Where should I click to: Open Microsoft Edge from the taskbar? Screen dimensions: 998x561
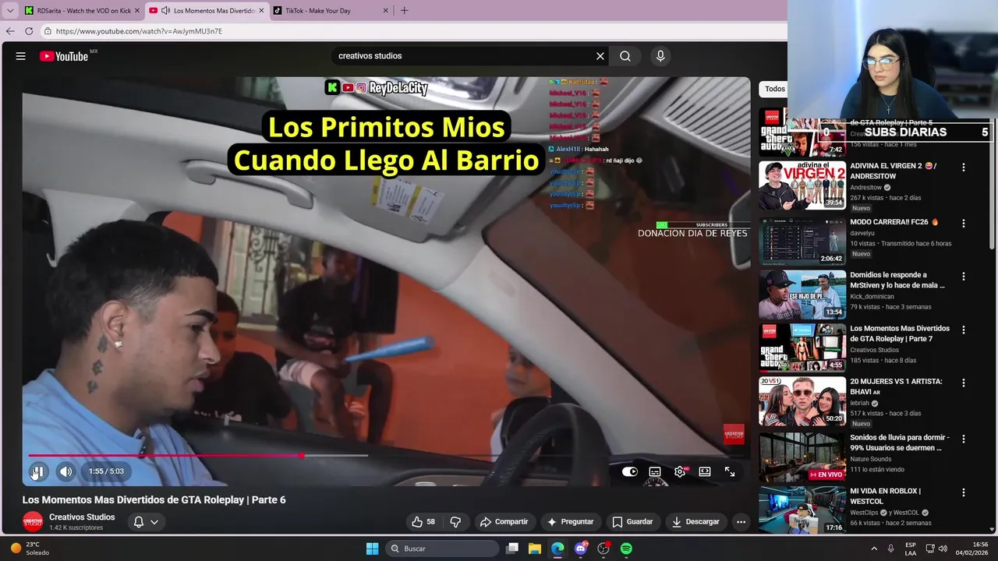point(557,549)
